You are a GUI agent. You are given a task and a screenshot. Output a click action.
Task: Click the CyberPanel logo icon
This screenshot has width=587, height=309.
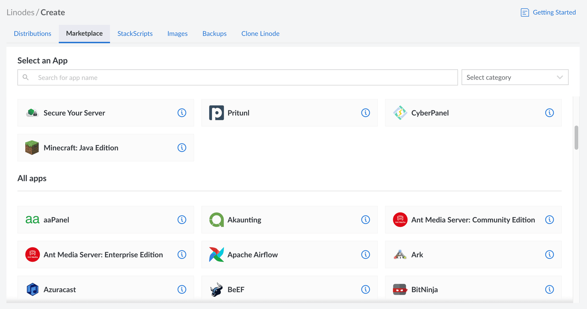[400, 113]
